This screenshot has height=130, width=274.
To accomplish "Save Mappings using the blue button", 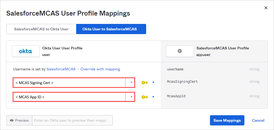I will pos(227,120).
